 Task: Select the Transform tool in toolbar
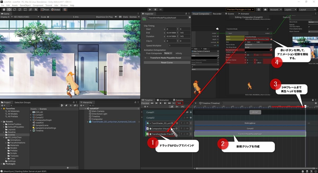click(30, 9)
